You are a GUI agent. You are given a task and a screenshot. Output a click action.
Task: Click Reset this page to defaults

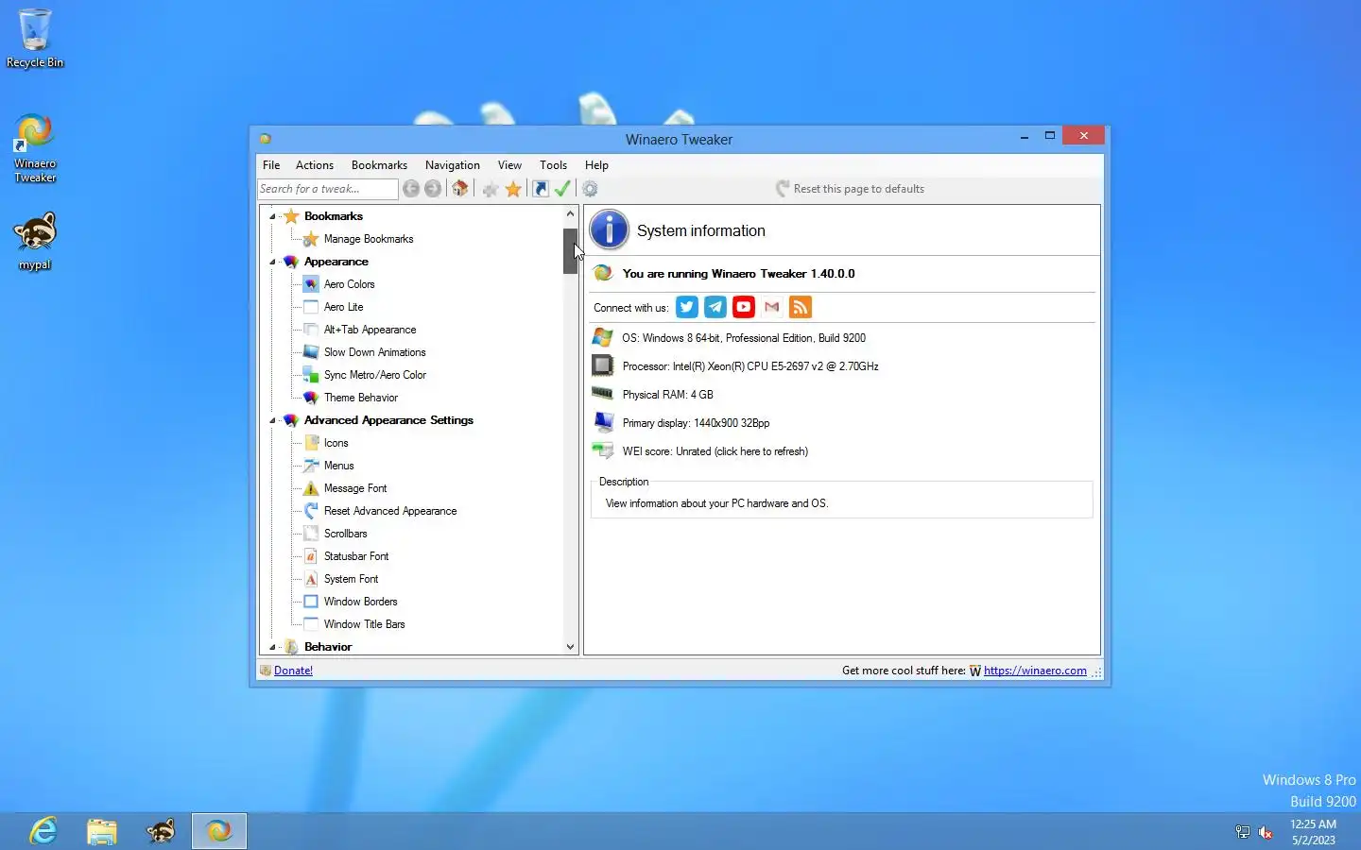850,189
